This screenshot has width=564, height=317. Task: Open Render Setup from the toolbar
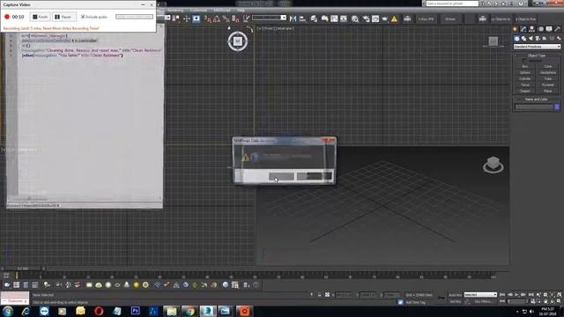(x=366, y=18)
